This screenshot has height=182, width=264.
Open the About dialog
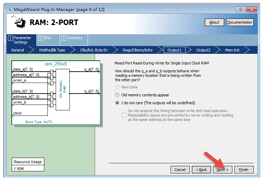[214, 22]
